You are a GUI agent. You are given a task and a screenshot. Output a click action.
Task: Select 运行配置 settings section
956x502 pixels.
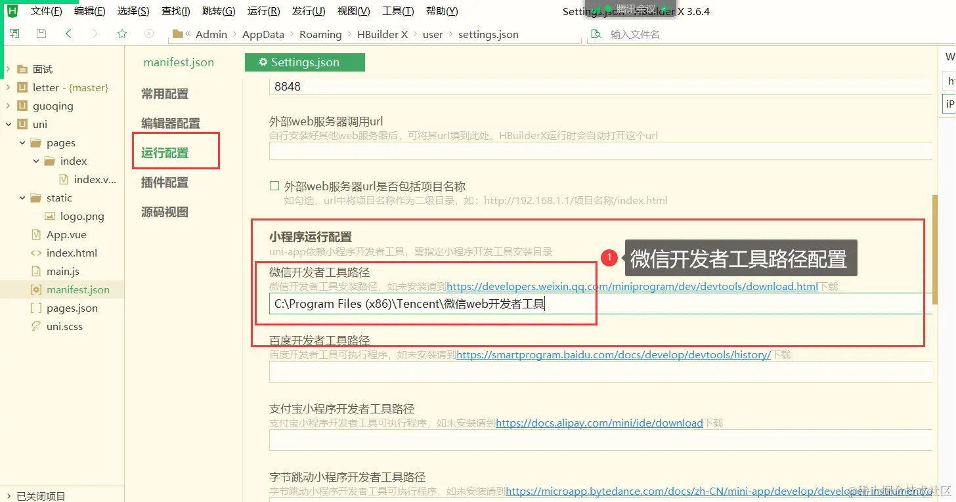[165, 153]
